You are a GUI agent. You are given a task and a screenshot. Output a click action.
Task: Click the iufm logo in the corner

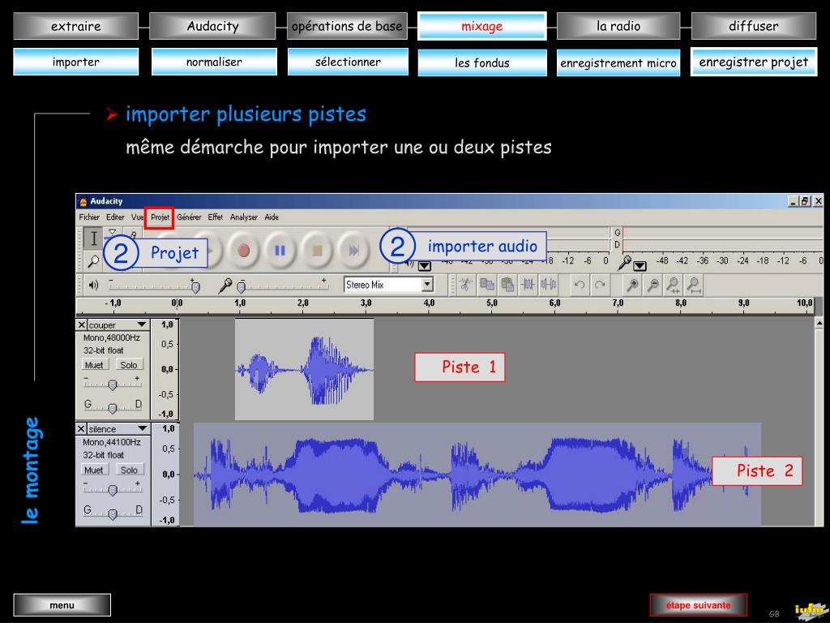click(811, 611)
